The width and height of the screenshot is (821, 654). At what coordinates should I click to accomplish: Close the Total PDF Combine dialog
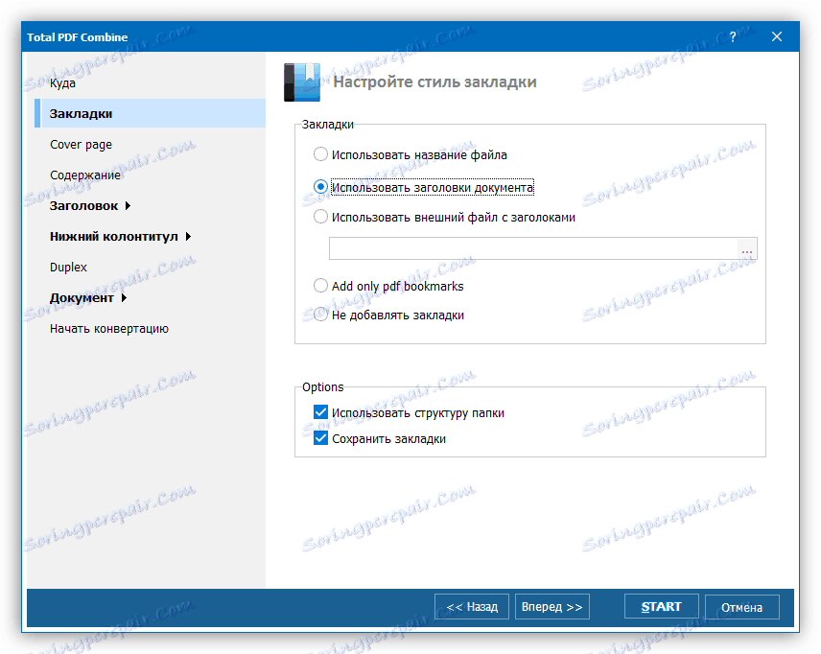click(777, 36)
